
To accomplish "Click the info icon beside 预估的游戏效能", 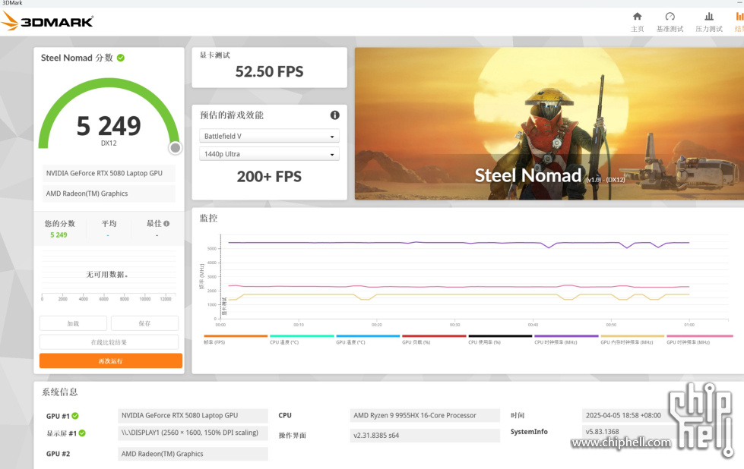I will tap(334, 115).
